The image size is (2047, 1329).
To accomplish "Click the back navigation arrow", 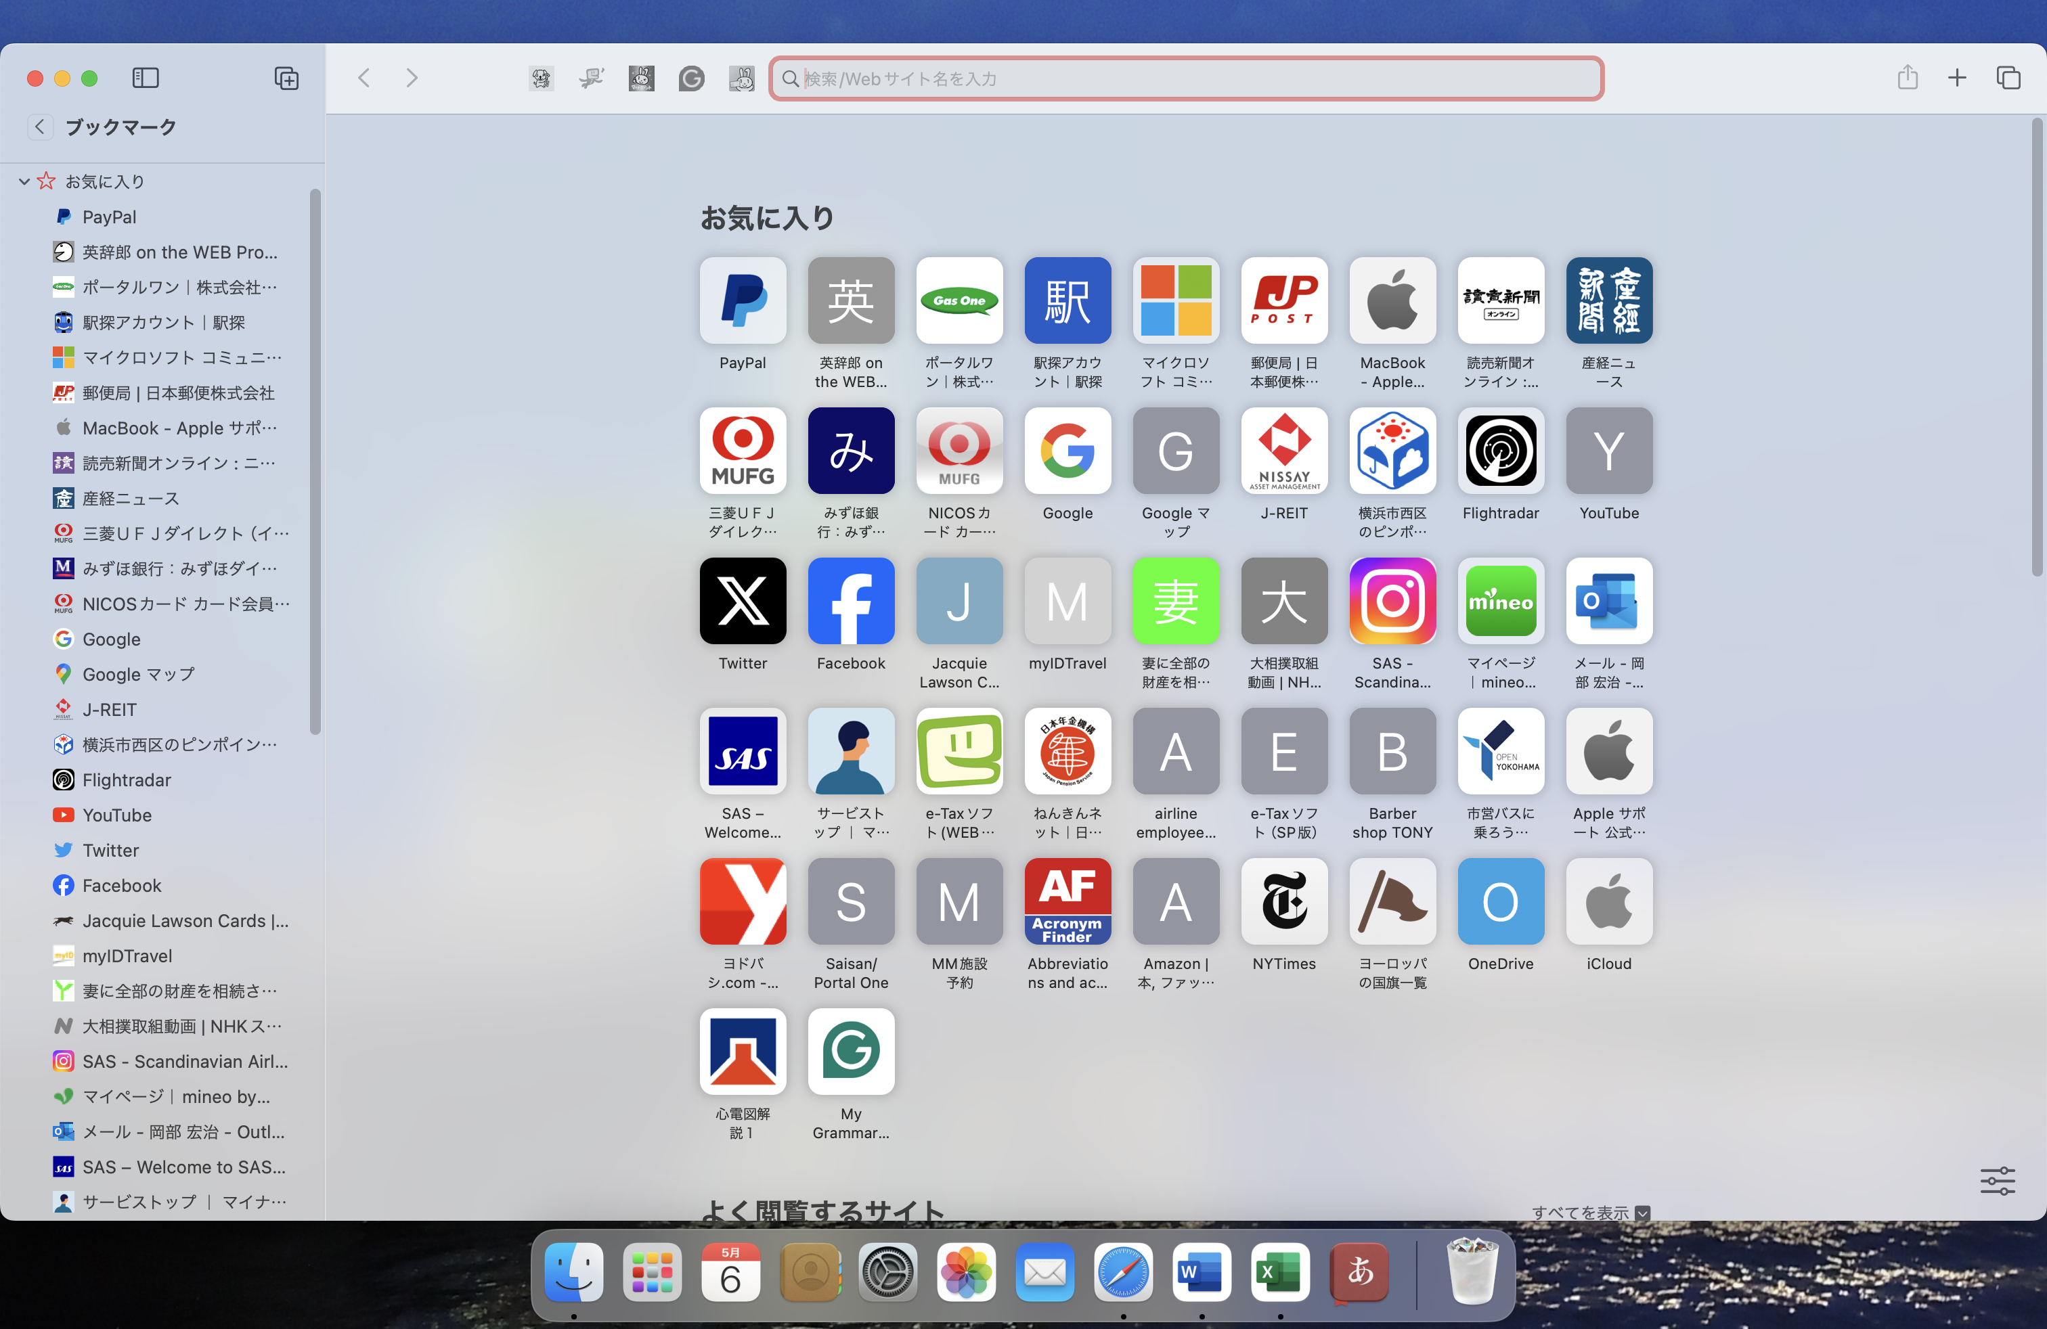I will coord(364,78).
